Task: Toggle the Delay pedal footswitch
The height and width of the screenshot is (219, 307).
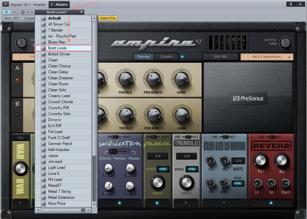Action: pyautogui.click(x=224, y=203)
